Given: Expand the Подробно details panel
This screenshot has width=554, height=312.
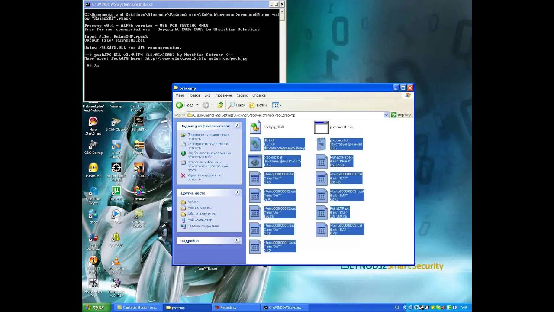Looking at the screenshot, I should pos(237,240).
